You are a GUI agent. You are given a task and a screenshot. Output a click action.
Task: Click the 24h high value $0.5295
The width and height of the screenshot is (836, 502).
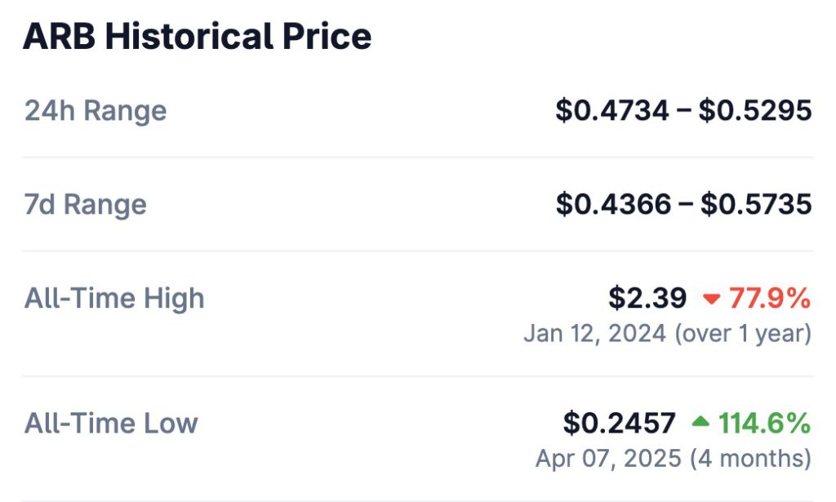coord(755,110)
